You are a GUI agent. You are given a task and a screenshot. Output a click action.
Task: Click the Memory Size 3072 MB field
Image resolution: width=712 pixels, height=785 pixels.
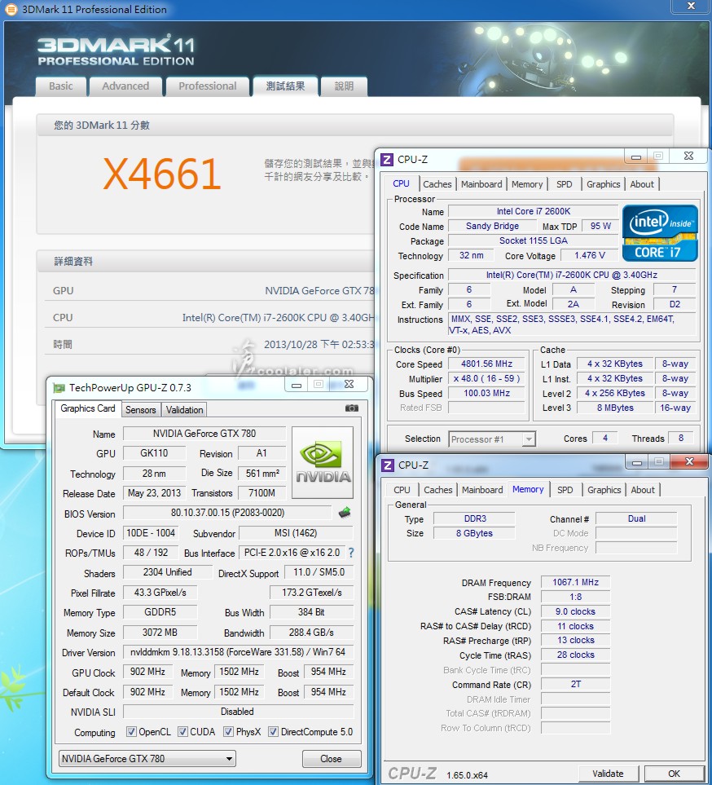[x=160, y=633]
